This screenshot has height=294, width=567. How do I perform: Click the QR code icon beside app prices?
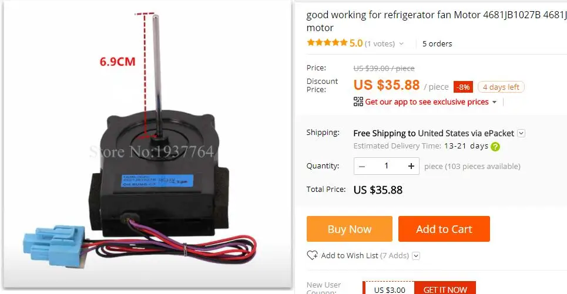358,102
